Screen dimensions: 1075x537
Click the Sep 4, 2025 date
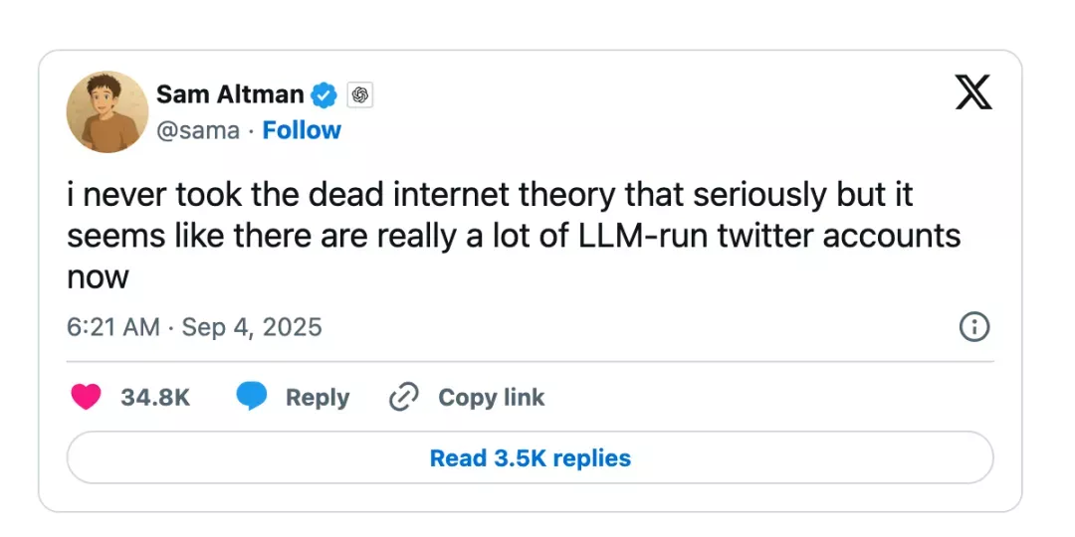pyautogui.click(x=252, y=327)
